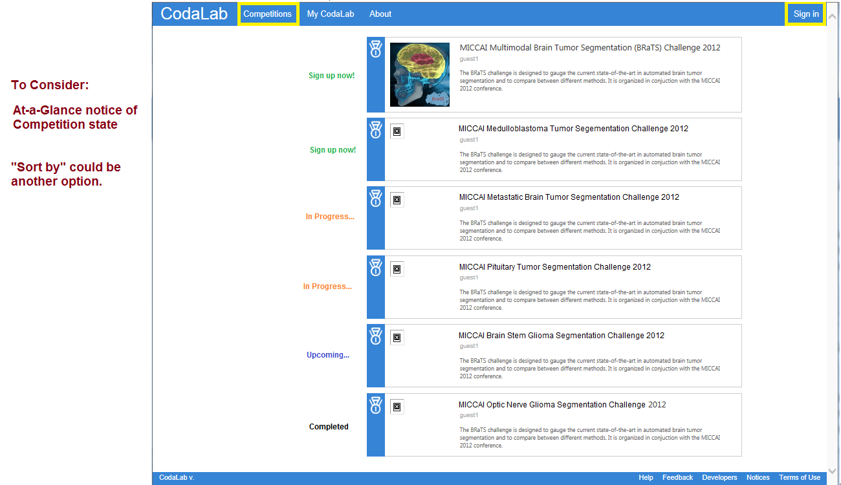Click 'In Progress...' beside Metastatic Brain Tumor
The width and height of the screenshot is (841, 485).
[330, 217]
